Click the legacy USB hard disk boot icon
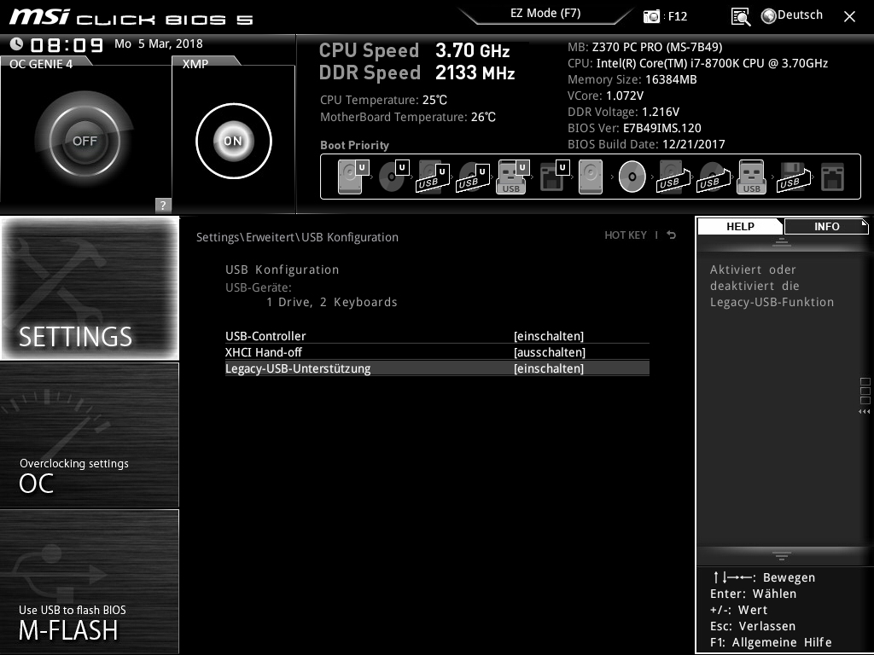This screenshot has width=874, height=655. tap(673, 177)
